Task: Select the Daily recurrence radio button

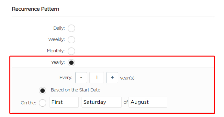Action: [x=71, y=28]
